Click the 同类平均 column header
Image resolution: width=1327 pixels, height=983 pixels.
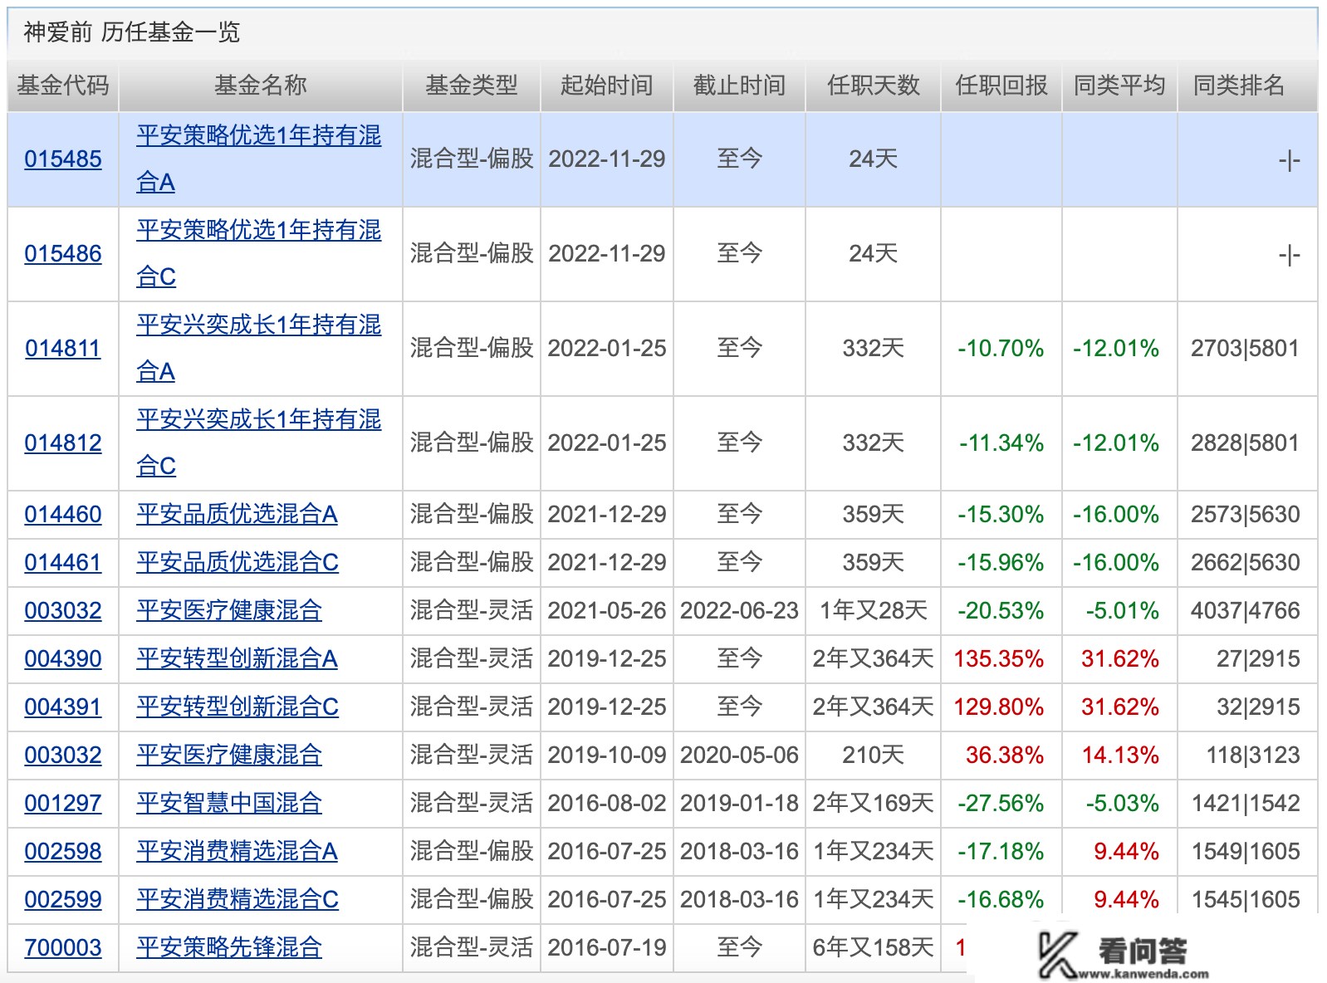pos(1119,86)
